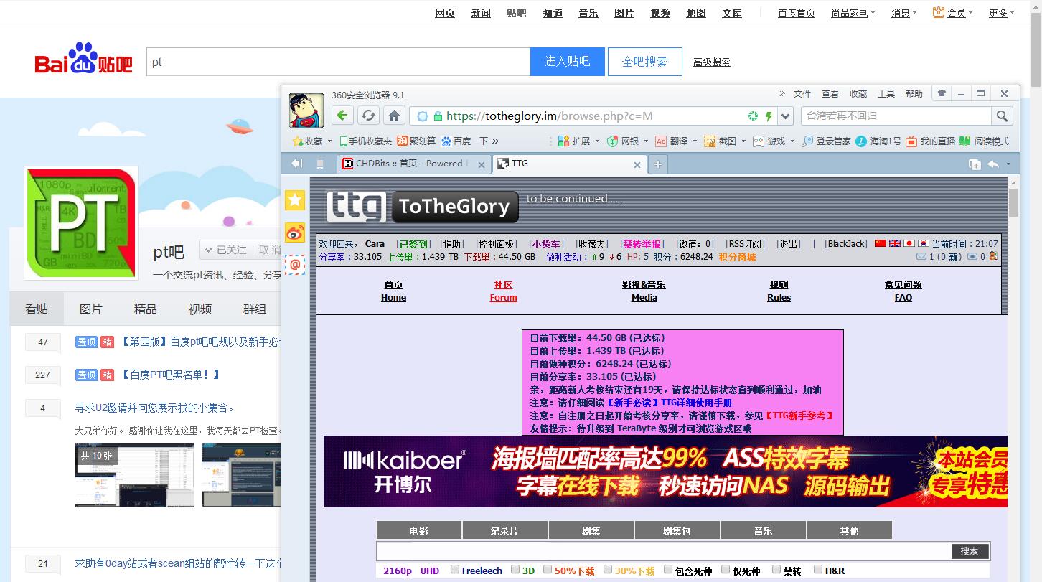Screen dimensions: 1042x582
Task: Select the 图片 tab in pt吧
Action: pos(91,309)
